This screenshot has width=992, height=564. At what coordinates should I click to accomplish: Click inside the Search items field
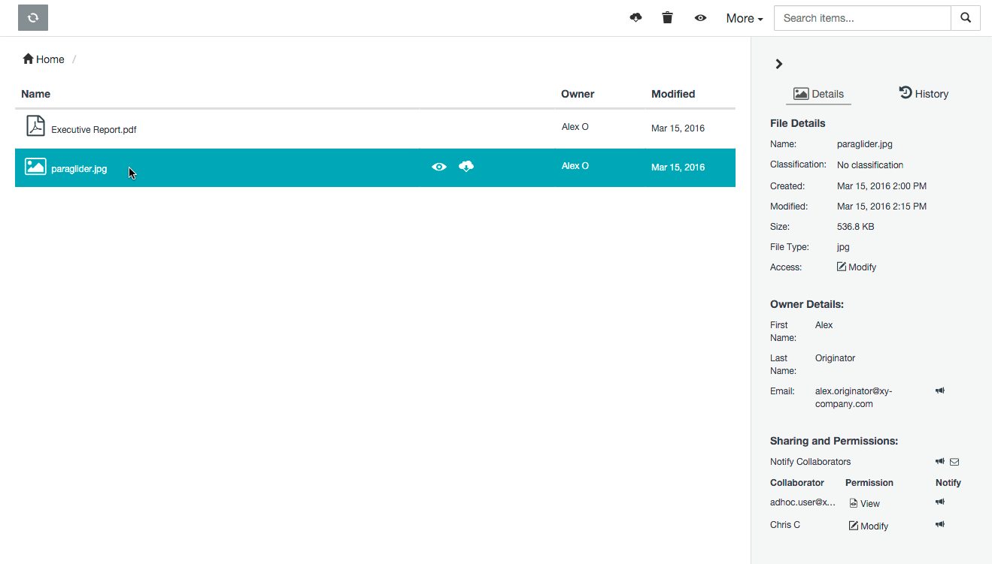pos(862,18)
